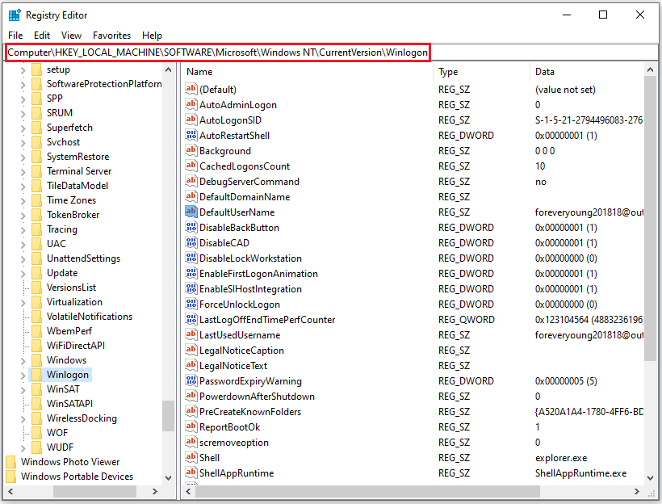Expand the UAC tree node

[x=22, y=243]
